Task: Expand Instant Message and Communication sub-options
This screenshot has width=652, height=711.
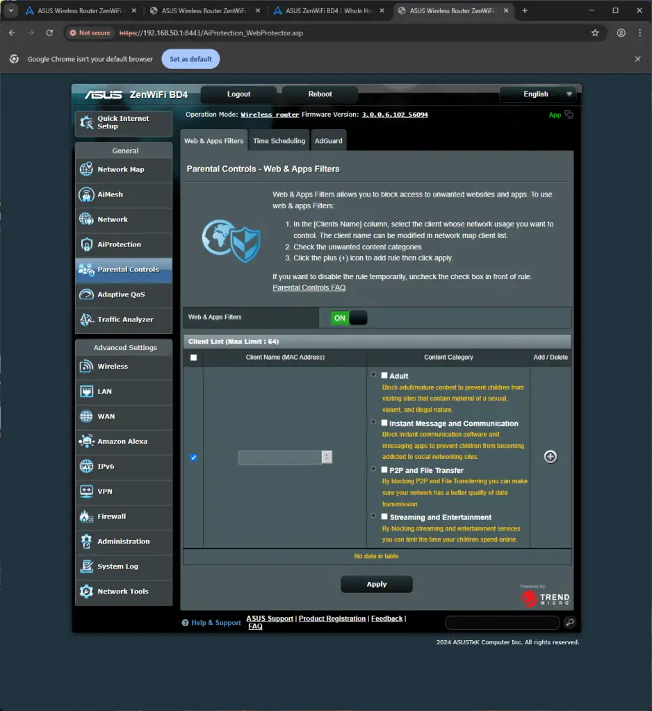Action: tap(374, 421)
